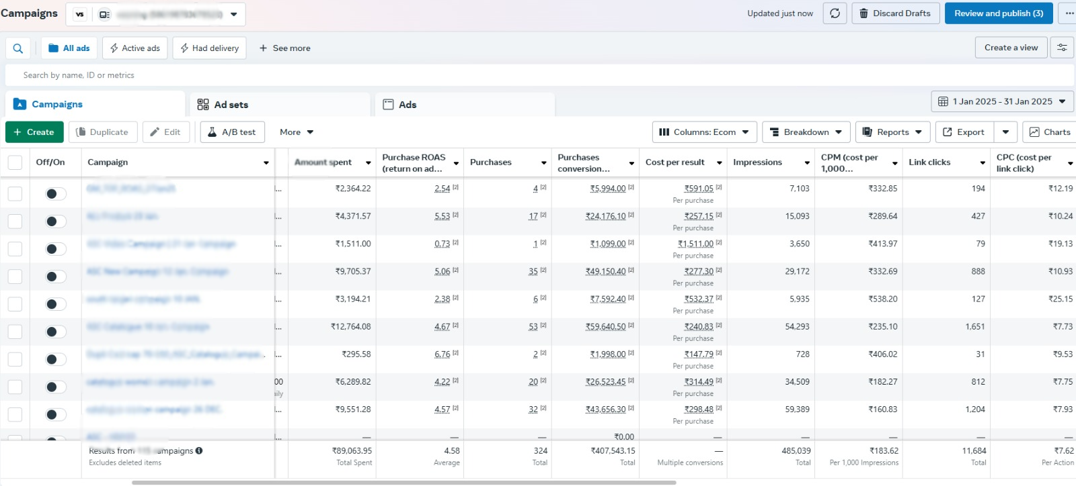This screenshot has height=486, width=1076.
Task: Switch to the Campaigns tab
Action: pos(95,104)
